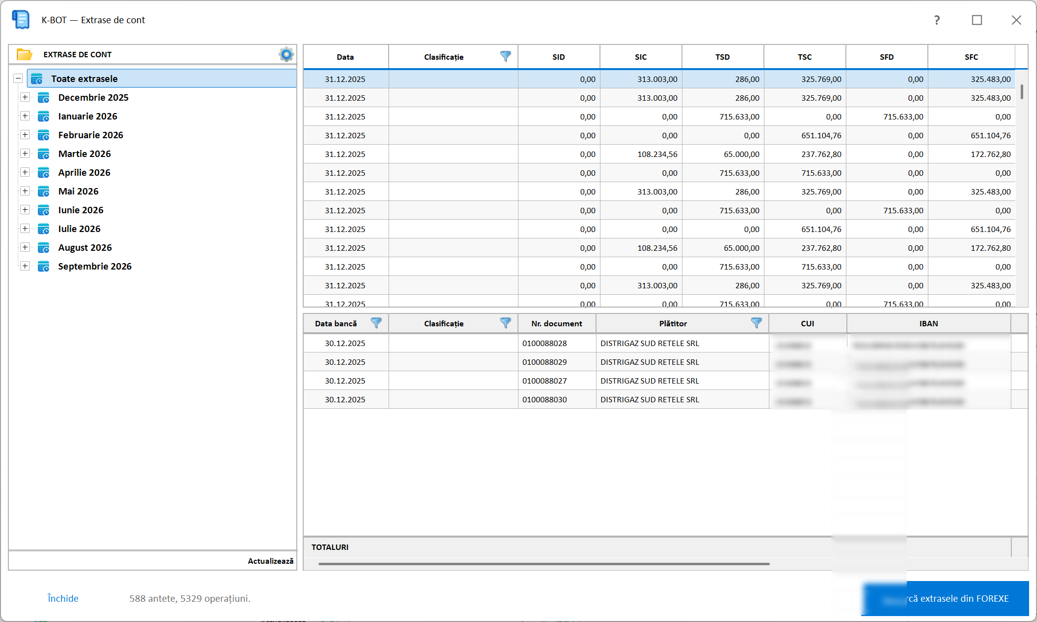This screenshot has height=622, width=1037.
Task: Expand the August 2026 node
Action: coord(25,247)
